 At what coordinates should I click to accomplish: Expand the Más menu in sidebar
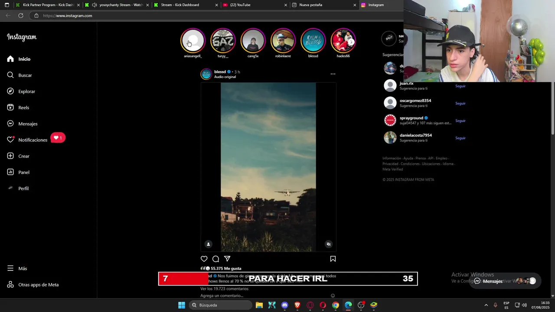pos(17,269)
